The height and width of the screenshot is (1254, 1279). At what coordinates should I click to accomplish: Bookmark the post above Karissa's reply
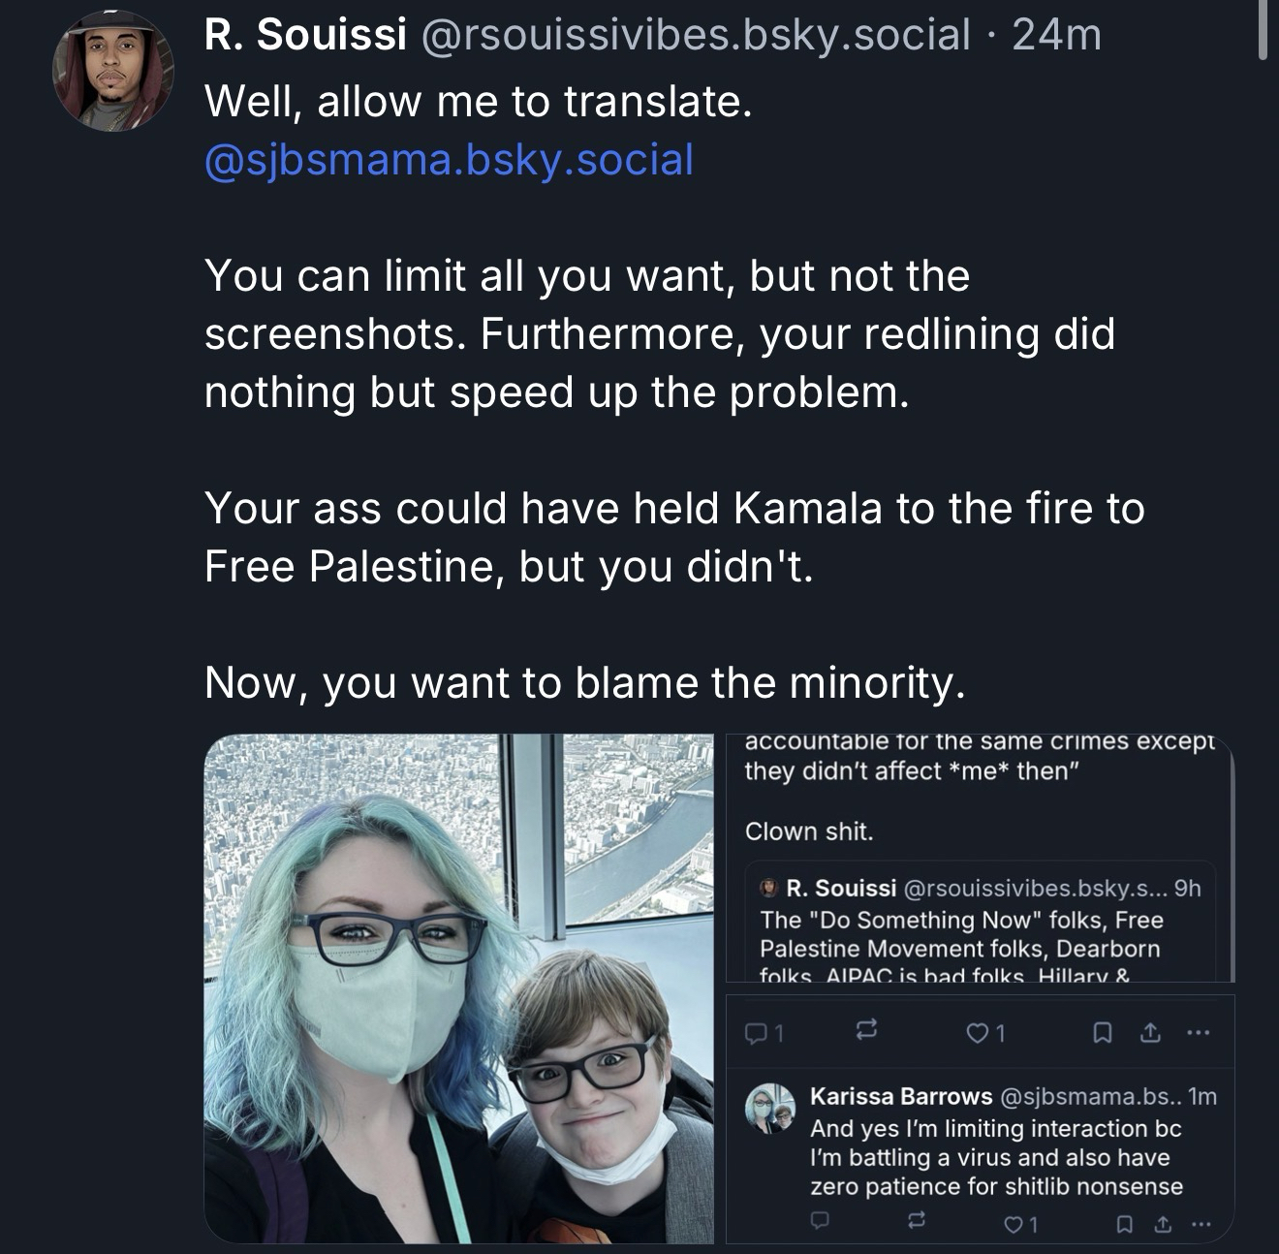1102,1034
